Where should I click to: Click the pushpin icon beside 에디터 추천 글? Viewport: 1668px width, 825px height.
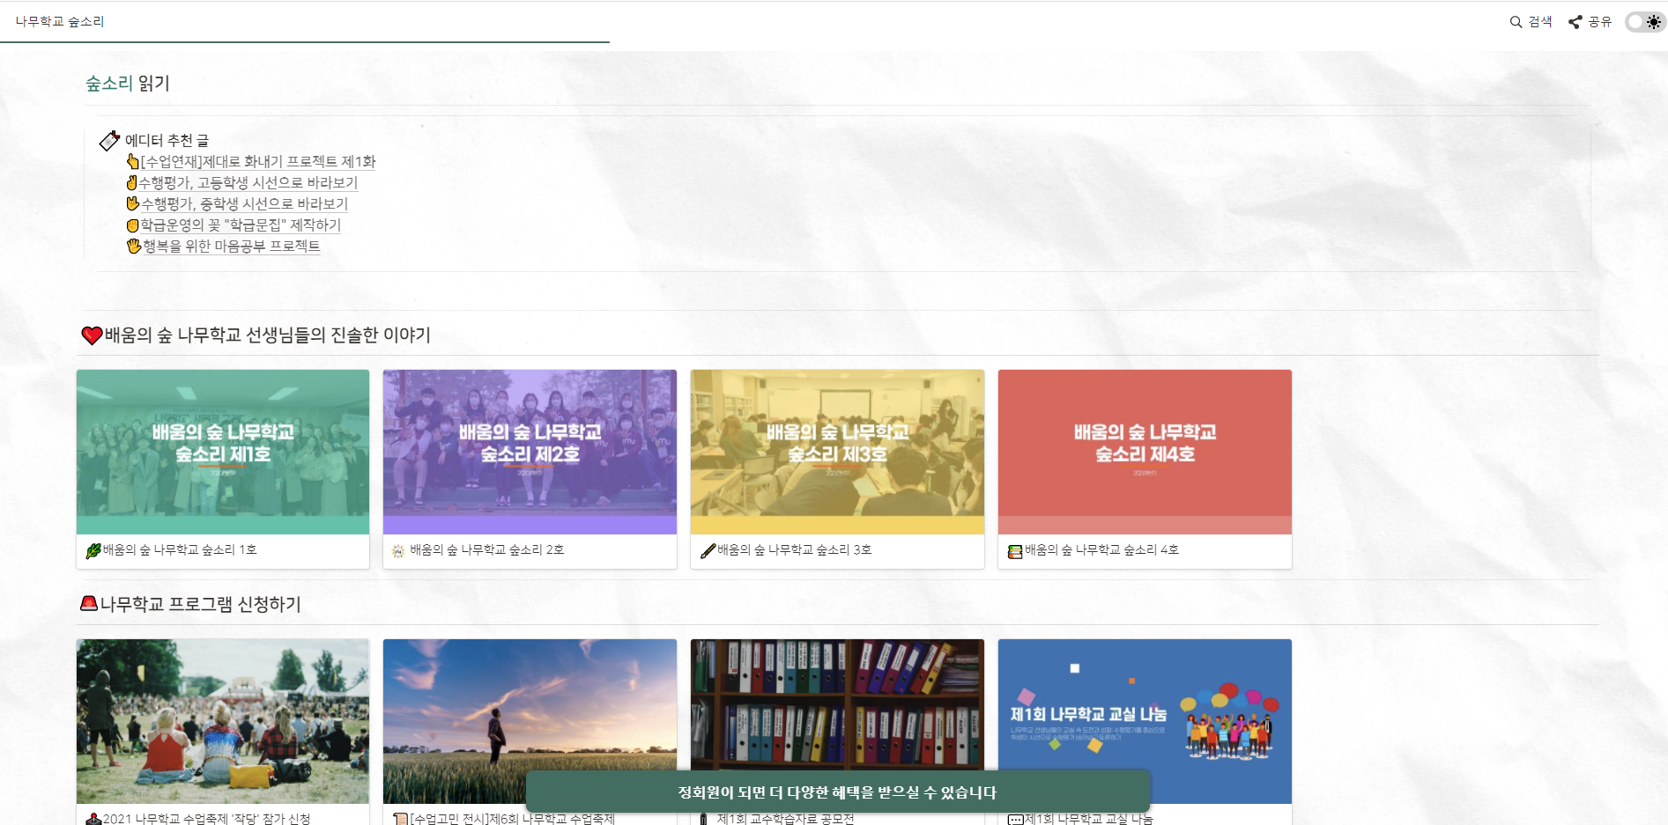109,139
